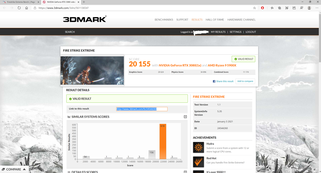Open the COMPARE panel at bottom left
The image size is (321, 173).
(x=15, y=169)
